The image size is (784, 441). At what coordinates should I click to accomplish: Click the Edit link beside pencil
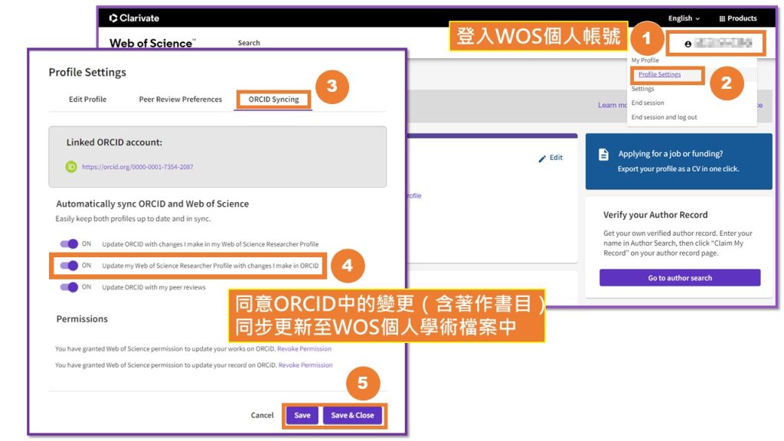point(556,158)
